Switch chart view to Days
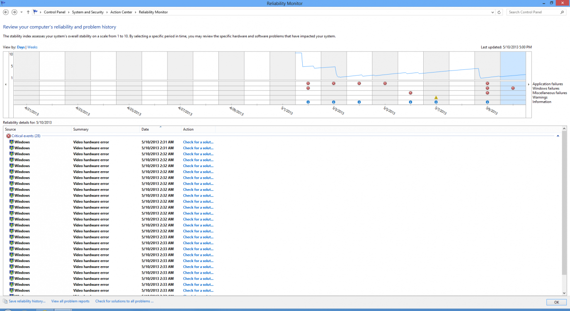 click(x=21, y=47)
